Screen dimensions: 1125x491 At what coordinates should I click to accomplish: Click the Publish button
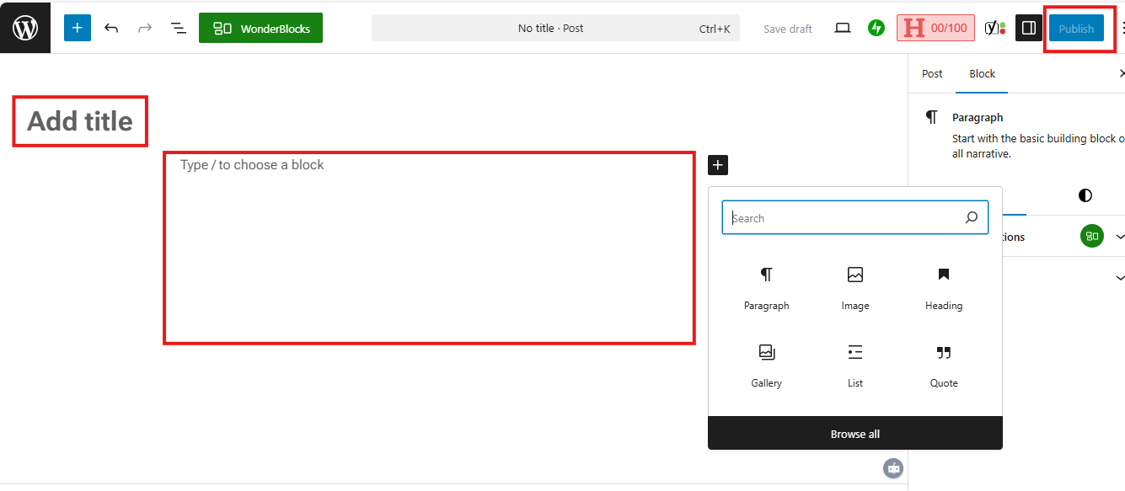[1076, 28]
